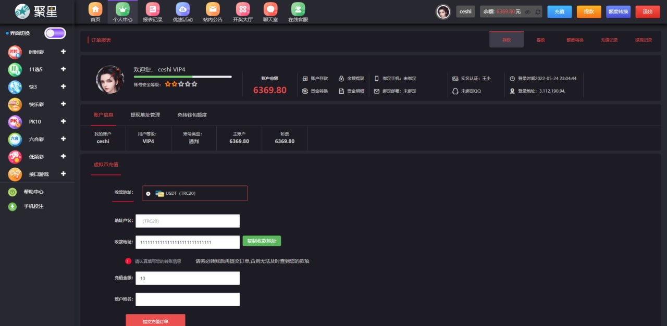Switch to the 提现地址管理 tab
The height and width of the screenshot is (326, 667).
145,115
